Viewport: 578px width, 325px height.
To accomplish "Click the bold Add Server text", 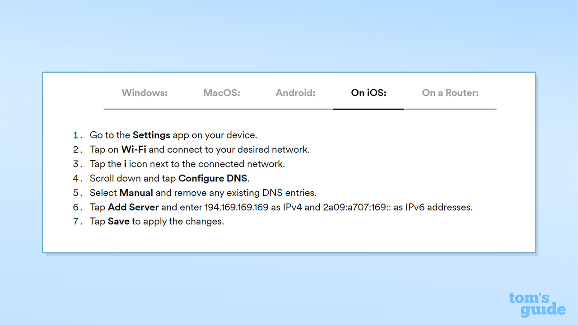I will (133, 207).
